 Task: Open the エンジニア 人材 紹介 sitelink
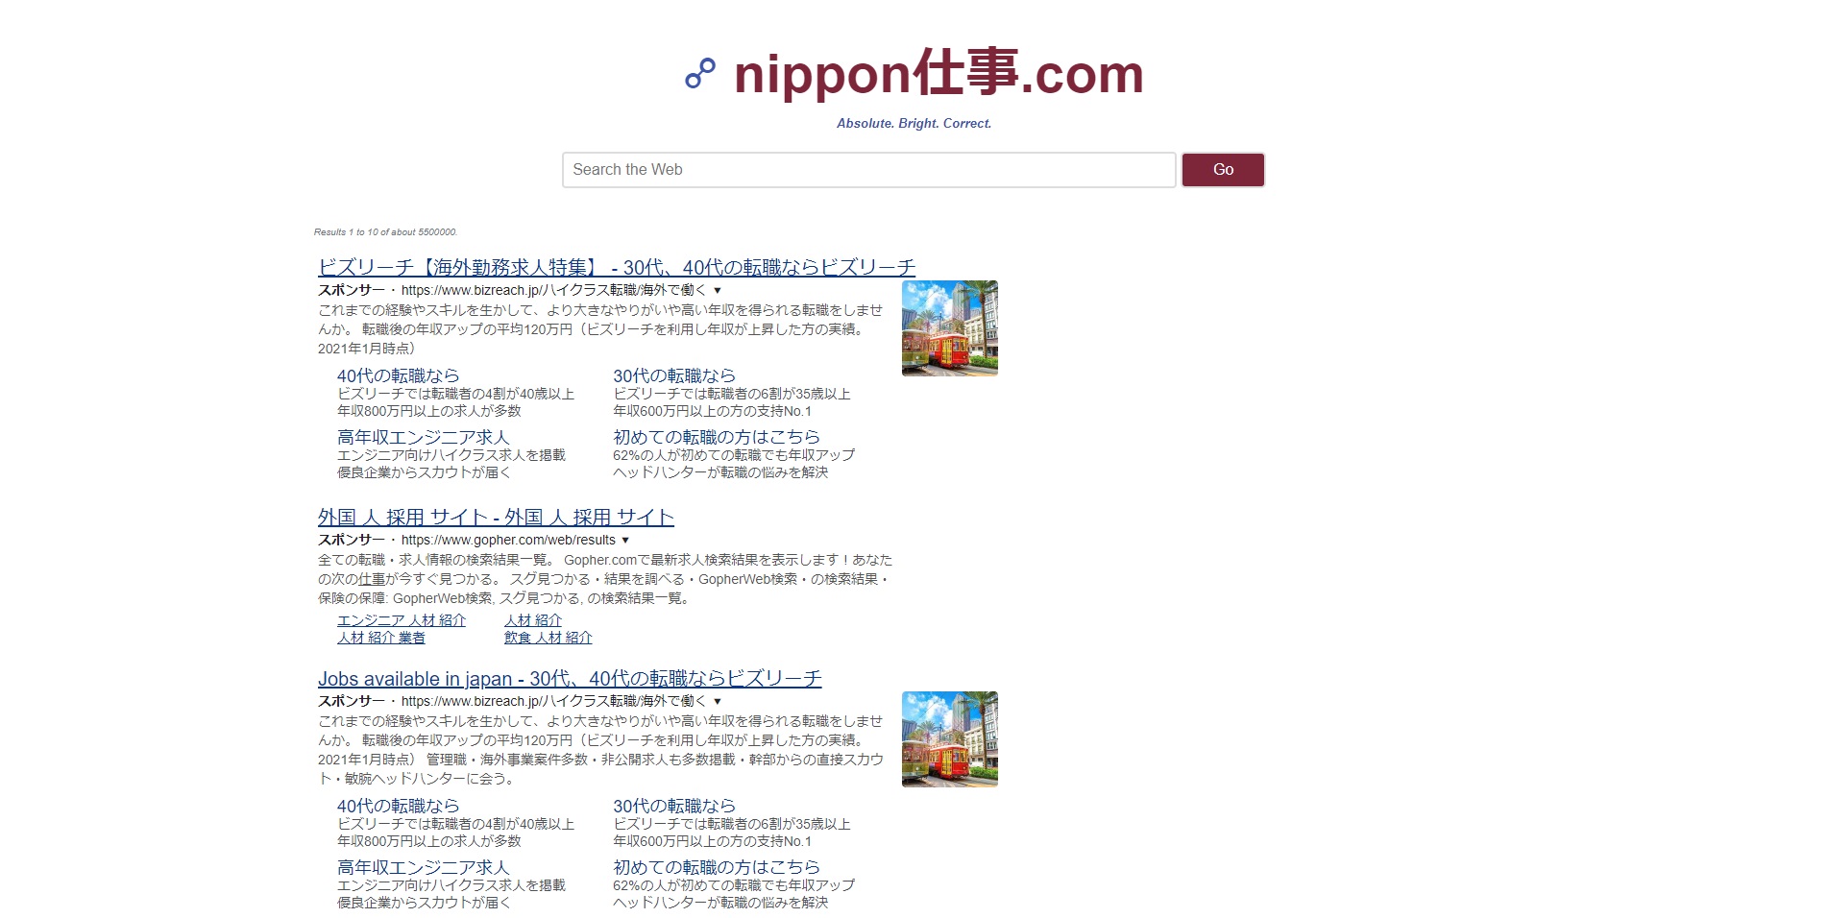click(402, 620)
